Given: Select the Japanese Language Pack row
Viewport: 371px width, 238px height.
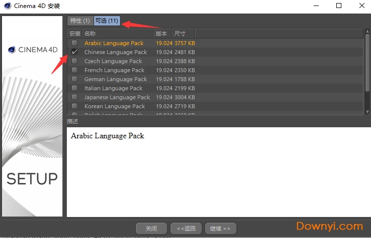Looking at the screenshot, I should (117, 97).
